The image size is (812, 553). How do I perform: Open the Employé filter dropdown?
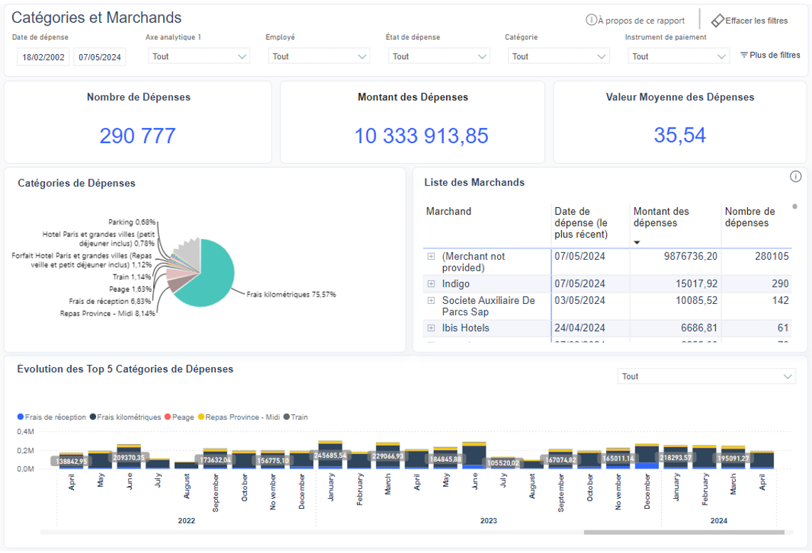pos(319,56)
